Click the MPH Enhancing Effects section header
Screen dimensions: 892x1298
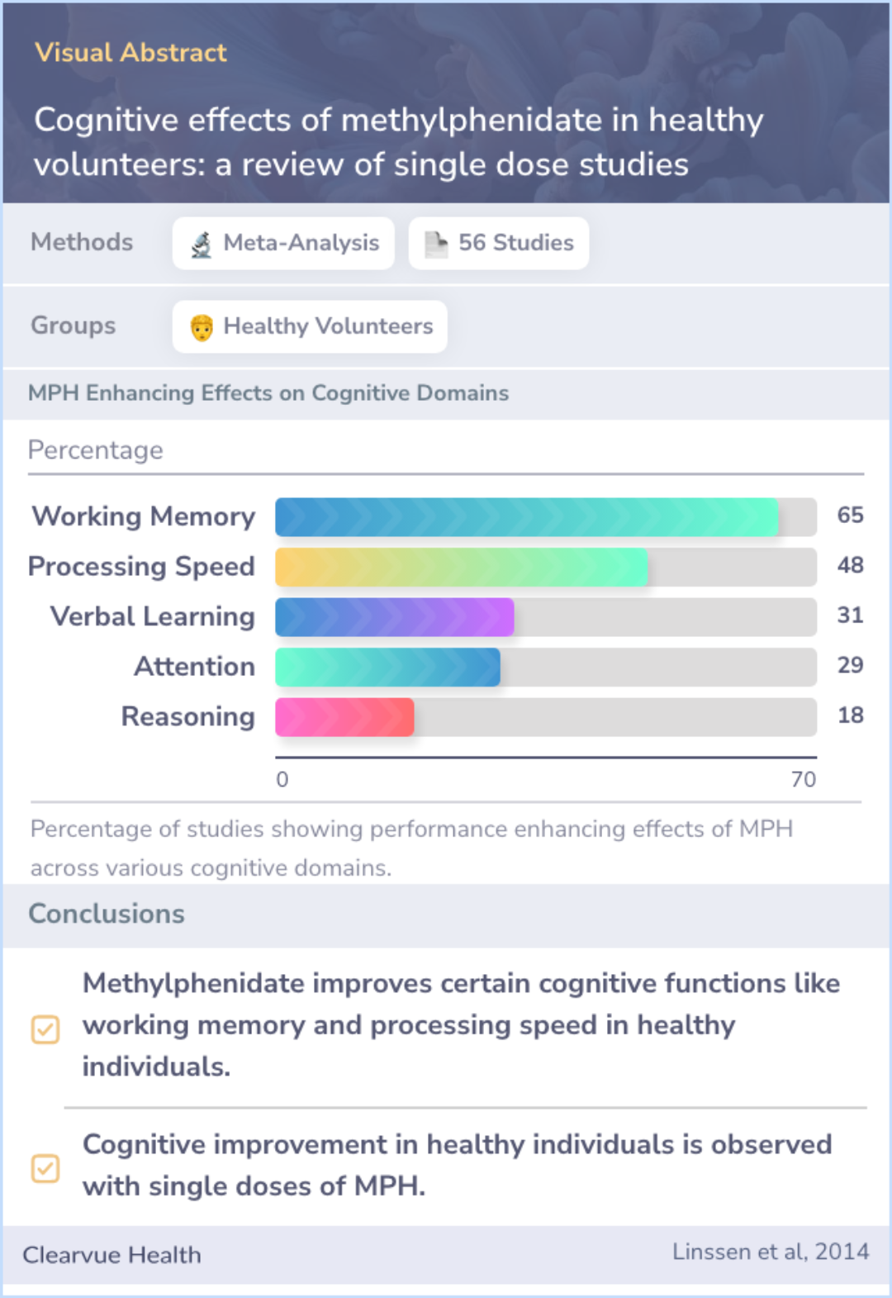pyautogui.click(x=268, y=393)
